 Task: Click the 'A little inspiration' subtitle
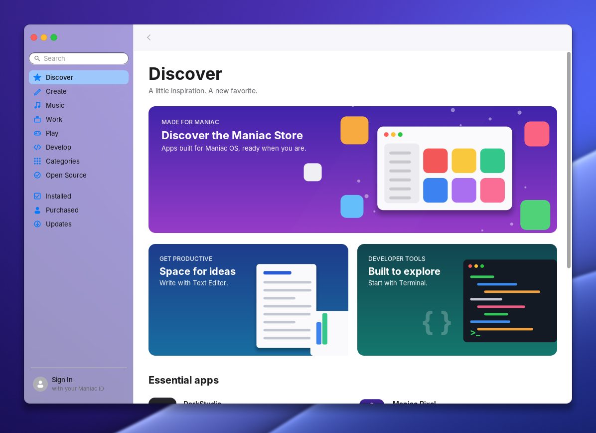point(203,91)
